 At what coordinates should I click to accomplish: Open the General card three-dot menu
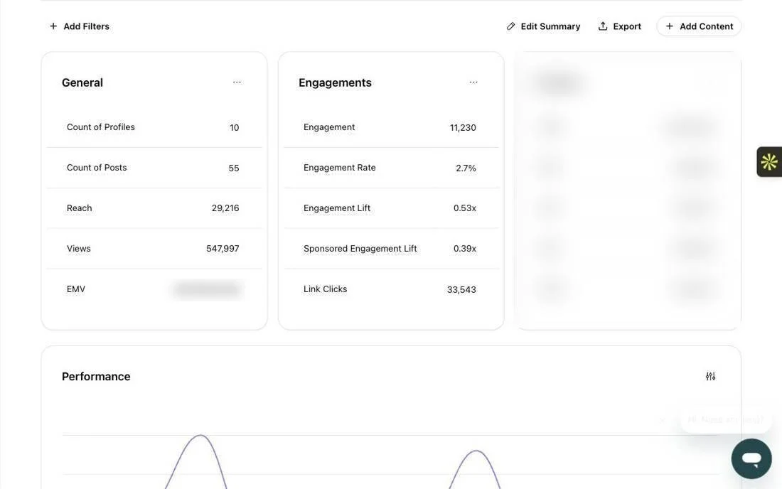click(x=237, y=82)
